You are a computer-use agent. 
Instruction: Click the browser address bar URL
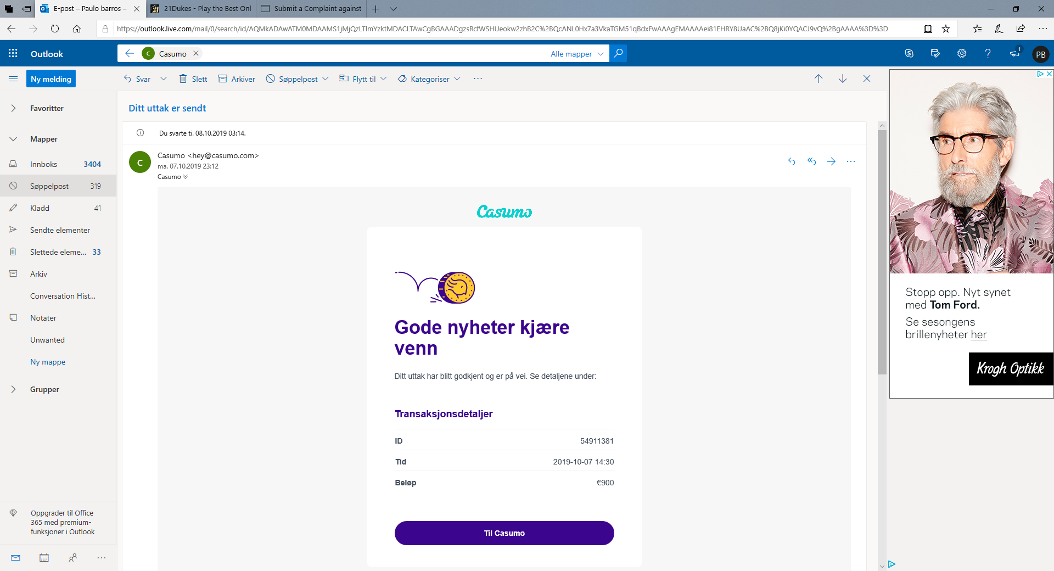pos(502,29)
